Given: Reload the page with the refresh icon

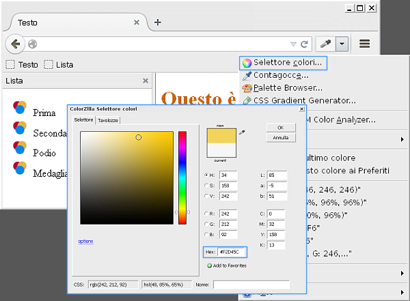Looking at the screenshot, I should coord(304,44).
